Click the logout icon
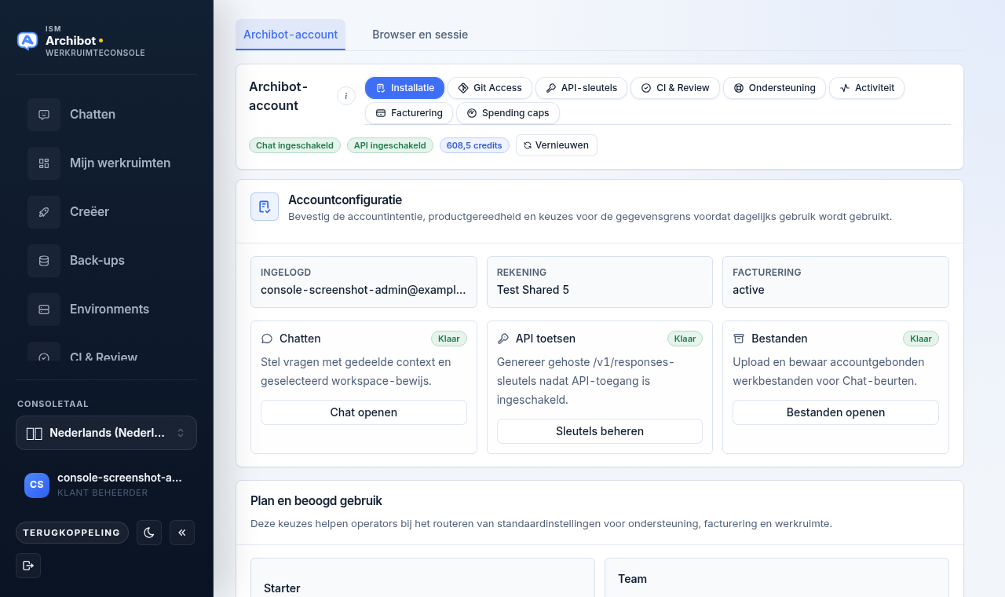This screenshot has height=597, width=1005. (x=28, y=566)
